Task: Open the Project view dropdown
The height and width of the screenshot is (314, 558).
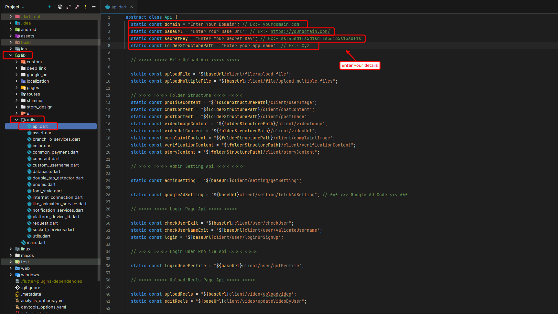Action: [x=15, y=7]
